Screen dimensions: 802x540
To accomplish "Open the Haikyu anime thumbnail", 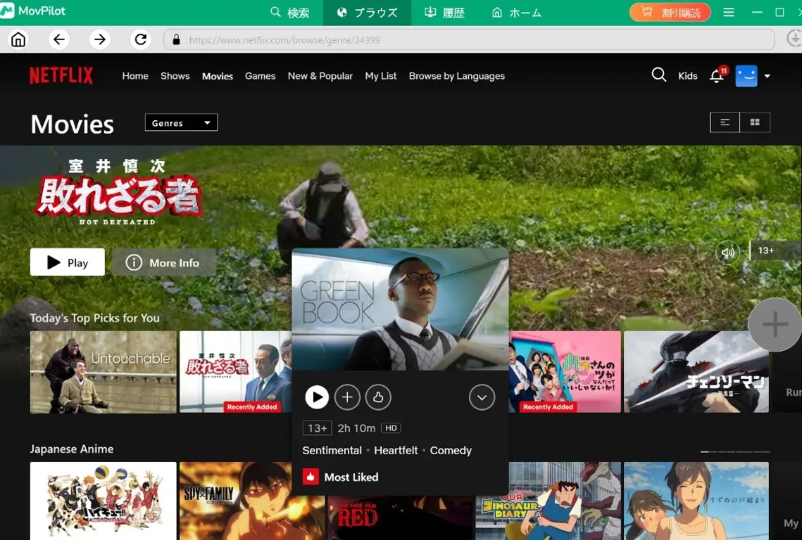I will [104, 501].
